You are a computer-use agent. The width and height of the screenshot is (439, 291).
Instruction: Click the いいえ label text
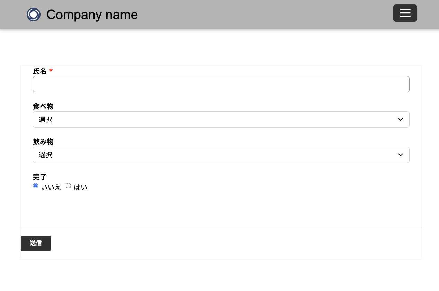point(51,187)
